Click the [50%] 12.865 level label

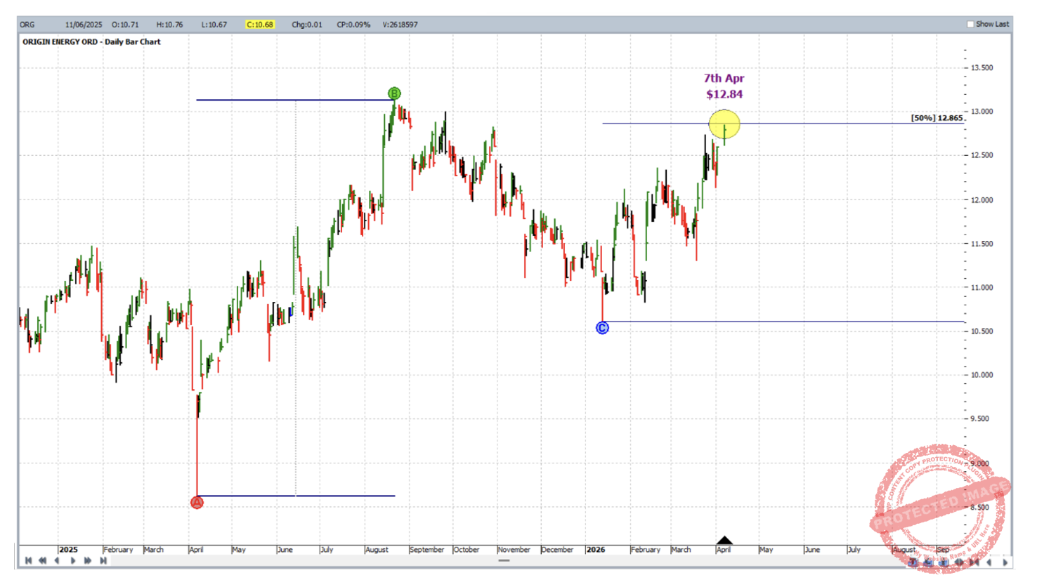937,117
